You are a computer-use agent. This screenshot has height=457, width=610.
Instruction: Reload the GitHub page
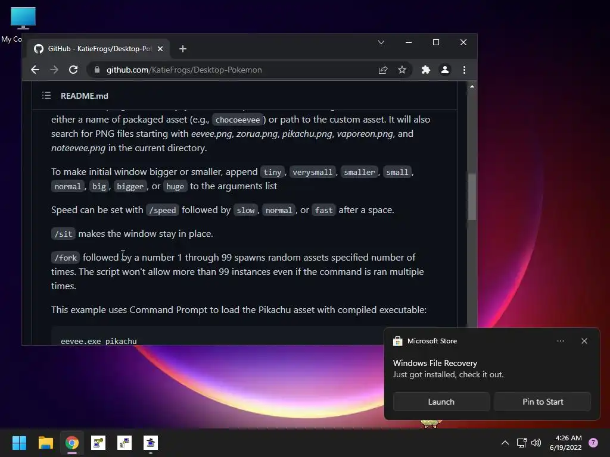[x=73, y=70]
